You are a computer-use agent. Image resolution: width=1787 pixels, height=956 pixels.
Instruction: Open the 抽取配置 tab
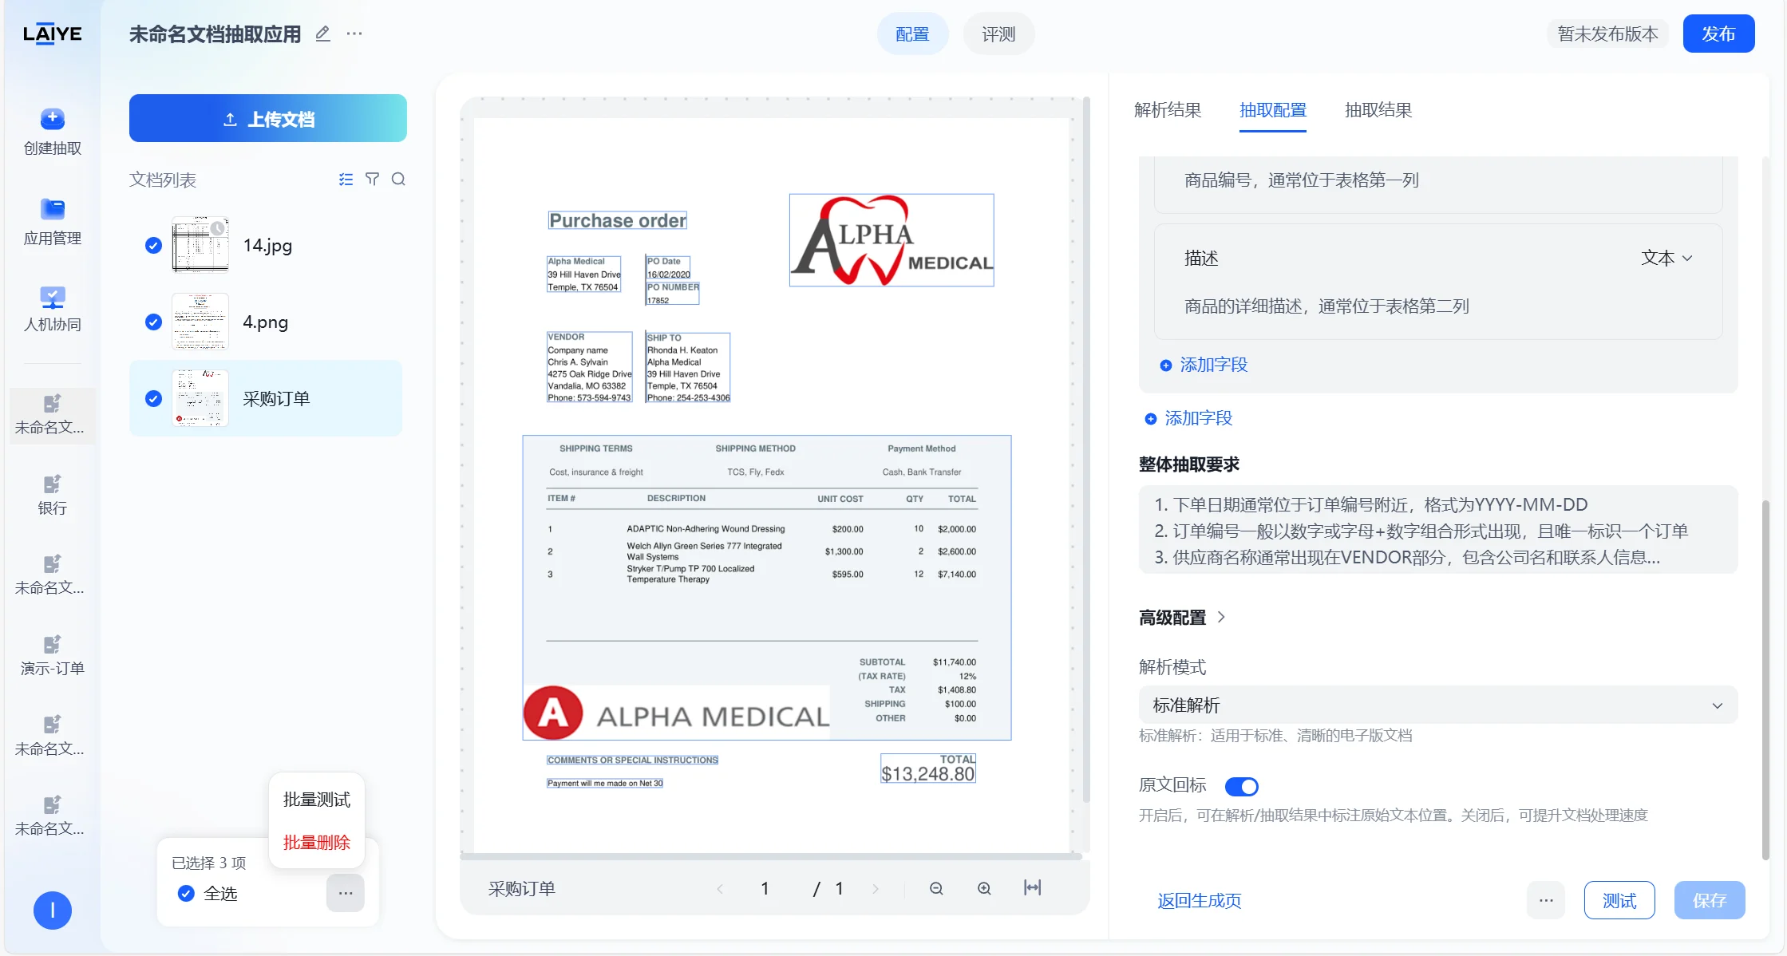(1273, 110)
